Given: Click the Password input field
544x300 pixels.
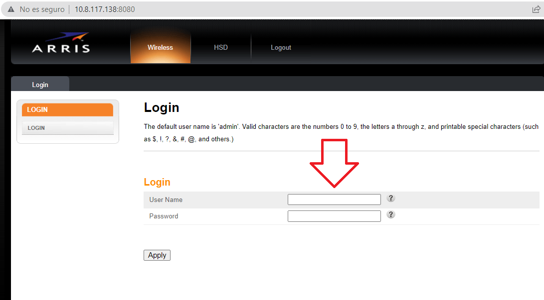Looking at the screenshot, I should tap(334, 215).
